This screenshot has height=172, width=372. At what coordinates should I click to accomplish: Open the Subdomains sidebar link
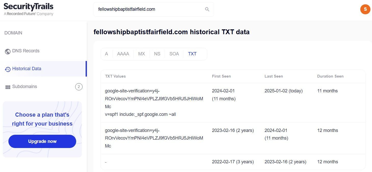24,87
